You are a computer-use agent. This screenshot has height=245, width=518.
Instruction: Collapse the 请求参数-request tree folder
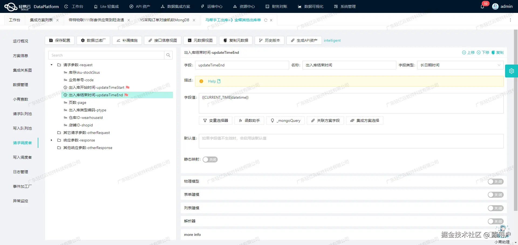click(x=51, y=65)
